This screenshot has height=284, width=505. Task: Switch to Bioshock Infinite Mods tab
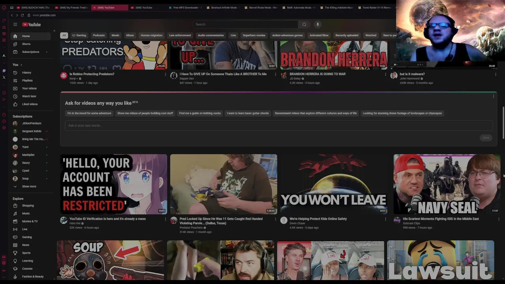pos(224,7)
